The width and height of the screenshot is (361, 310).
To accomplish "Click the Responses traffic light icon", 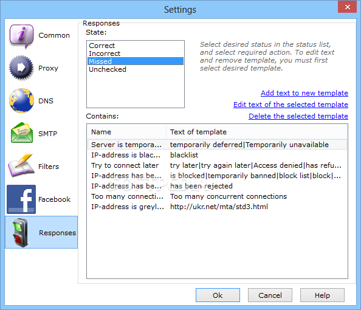I will click(x=21, y=233).
